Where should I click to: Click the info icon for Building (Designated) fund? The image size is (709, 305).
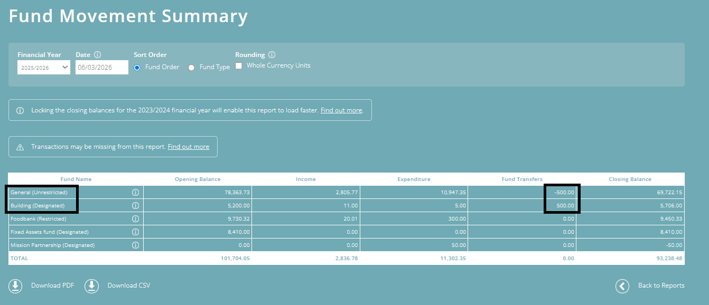coord(136,205)
